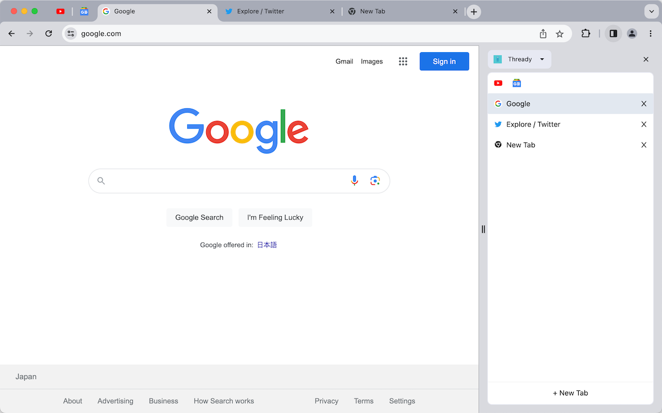Click + New Tab in Thready panel
662x413 pixels.
click(x=570, y=393)
